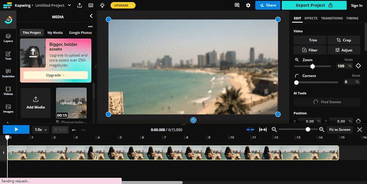Screen dimensions: 367x184
Task: Toggle the Zoom keyframe diamond
Action: click(x=358, y=66)
